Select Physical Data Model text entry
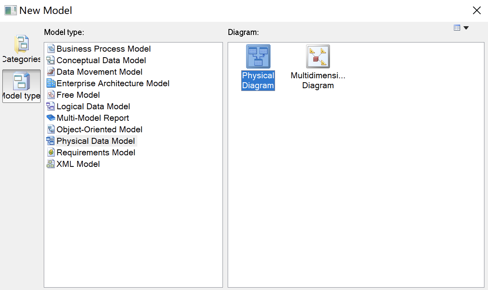 click(x=96, y=141)
